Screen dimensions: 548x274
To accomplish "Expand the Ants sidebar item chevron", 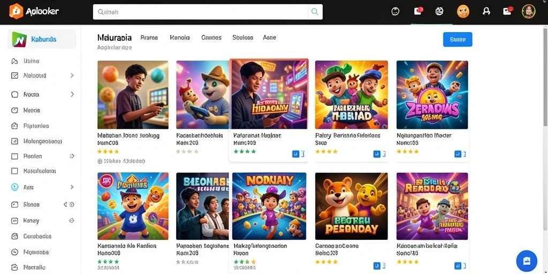I will click(x=72, y=187).
